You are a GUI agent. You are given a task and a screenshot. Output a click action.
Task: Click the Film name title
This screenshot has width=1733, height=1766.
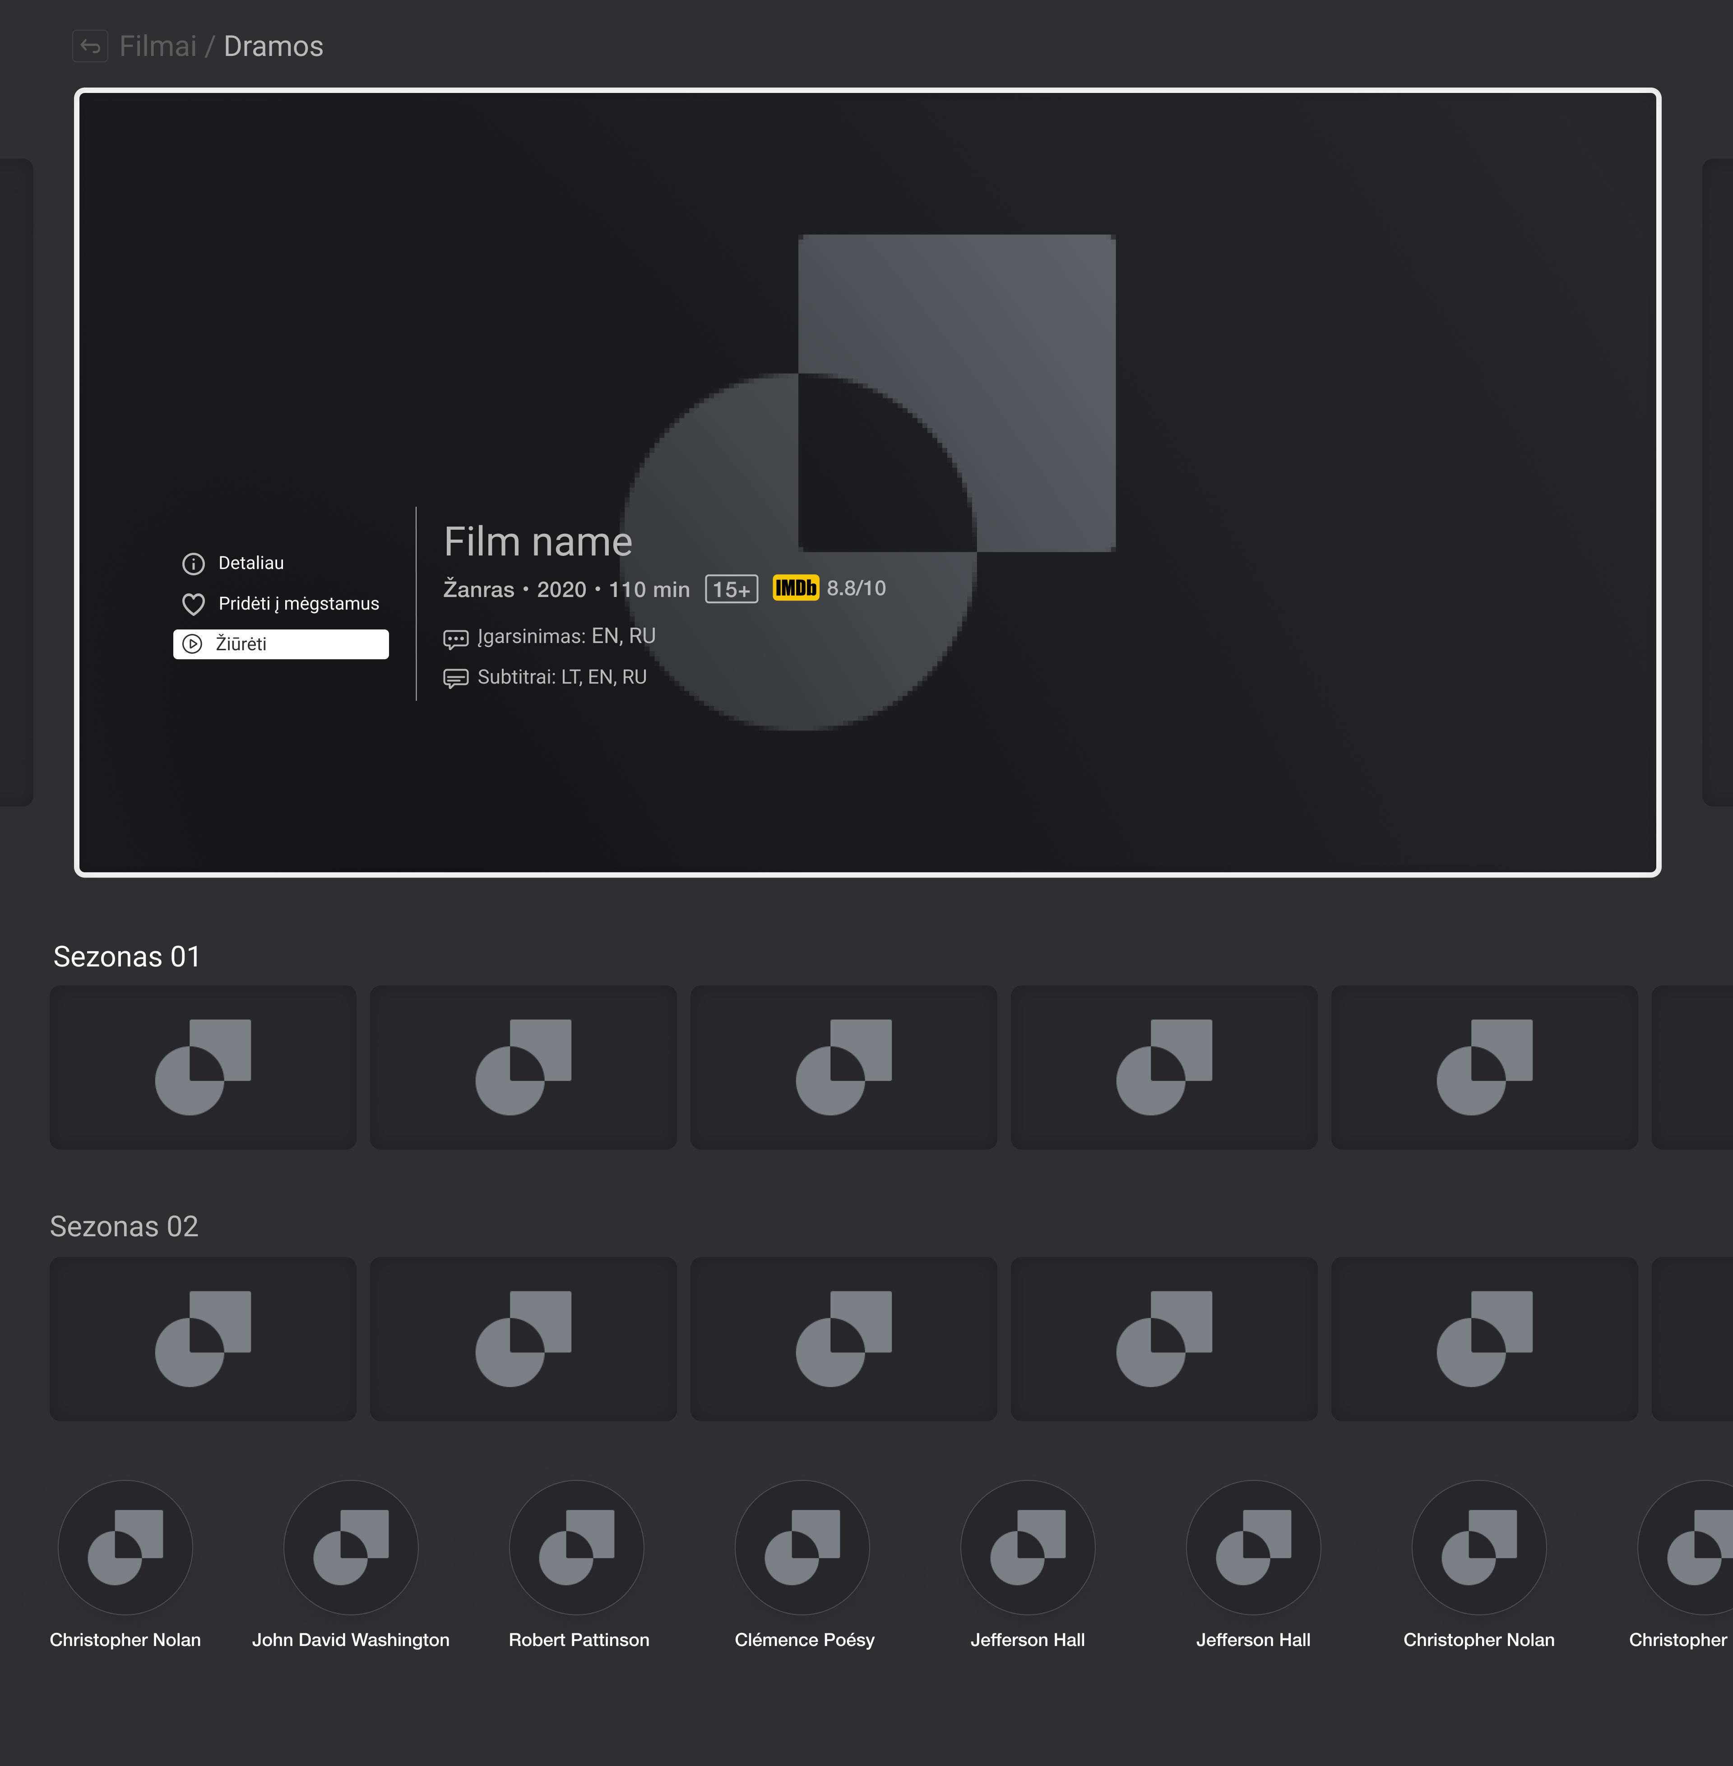(537, 541)
